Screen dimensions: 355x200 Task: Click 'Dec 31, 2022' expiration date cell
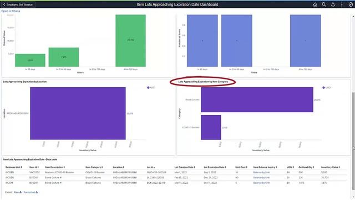(211, 178)
